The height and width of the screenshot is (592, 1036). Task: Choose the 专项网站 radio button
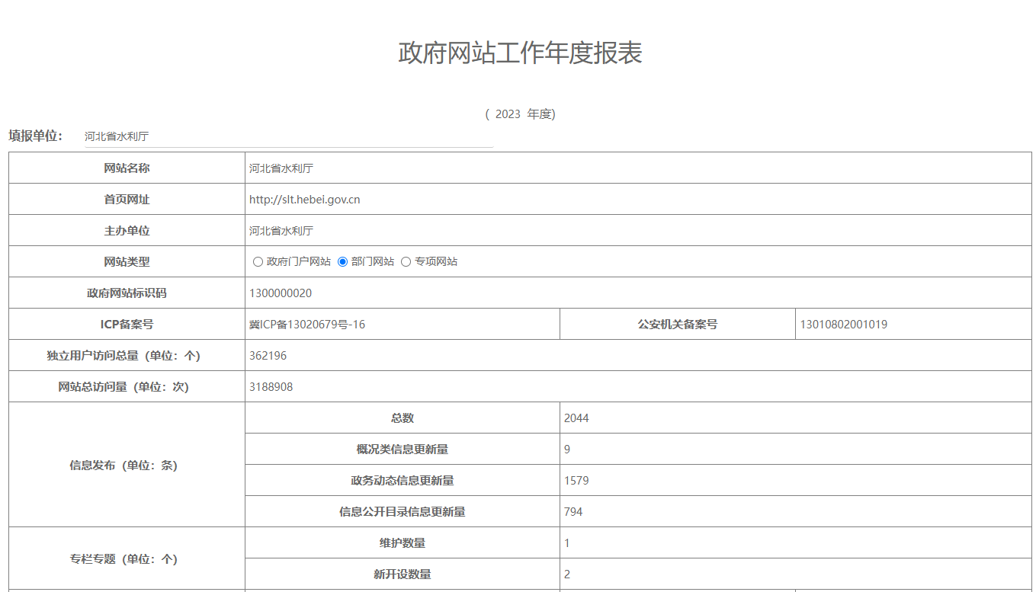(406, 262)
